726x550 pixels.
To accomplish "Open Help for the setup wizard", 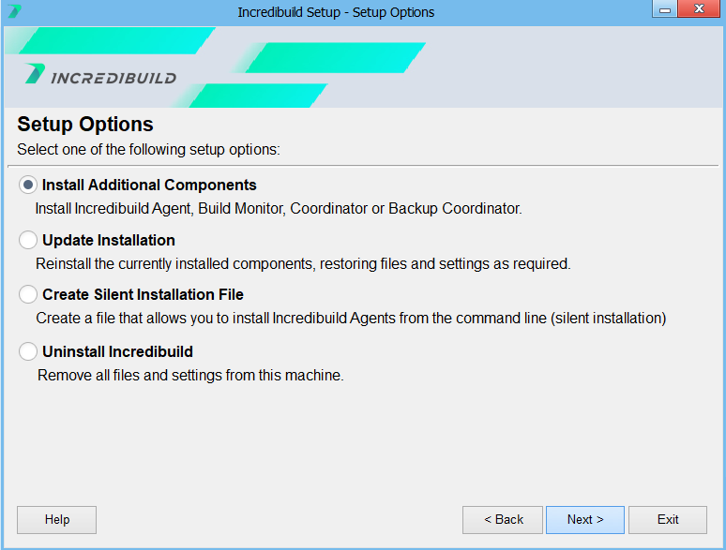I will coord(57,520).
